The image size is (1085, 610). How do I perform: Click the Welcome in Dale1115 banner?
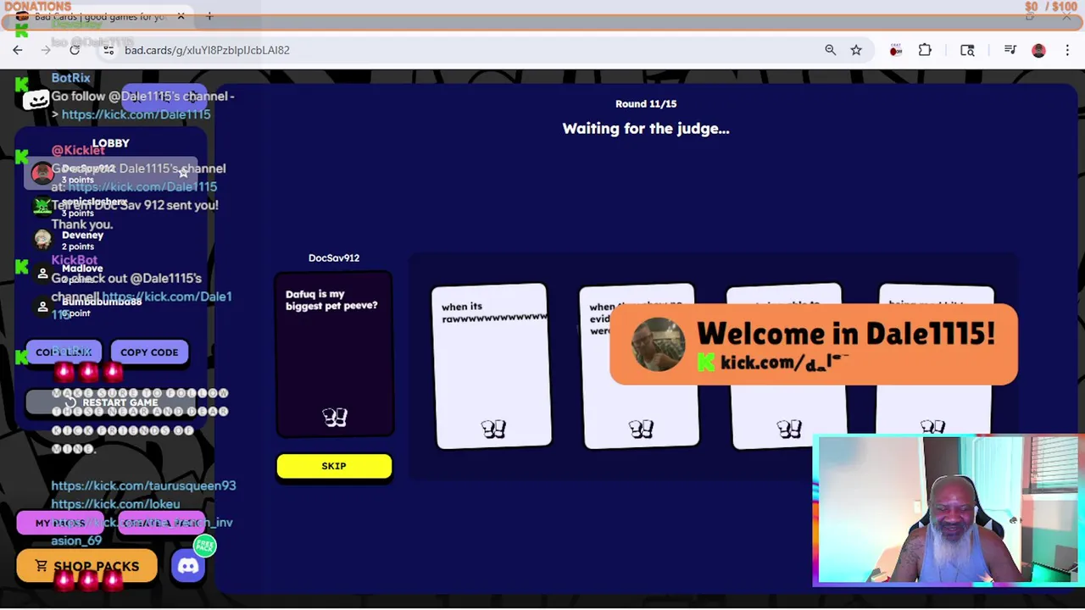(814, 345)
